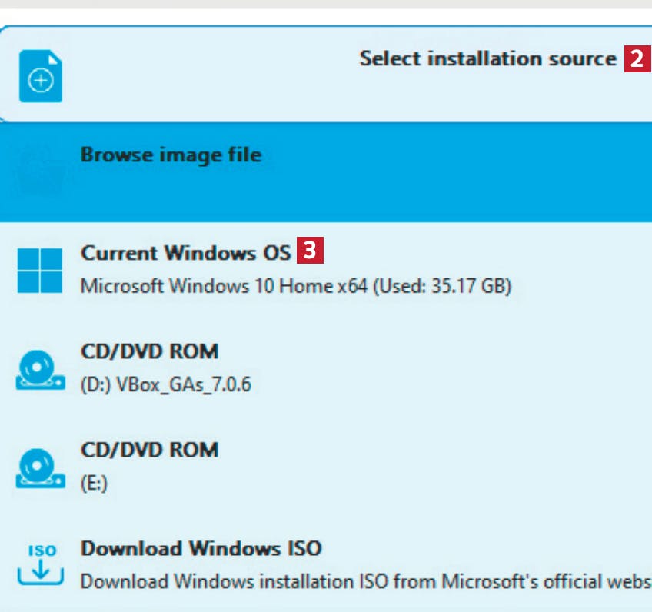Click the file-plus installation source icon
This screenshot has height=612, width=652.
point(40,76)
